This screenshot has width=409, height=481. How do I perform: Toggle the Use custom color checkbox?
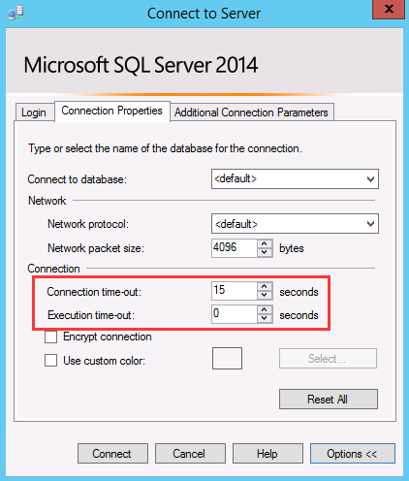point(50,360)
